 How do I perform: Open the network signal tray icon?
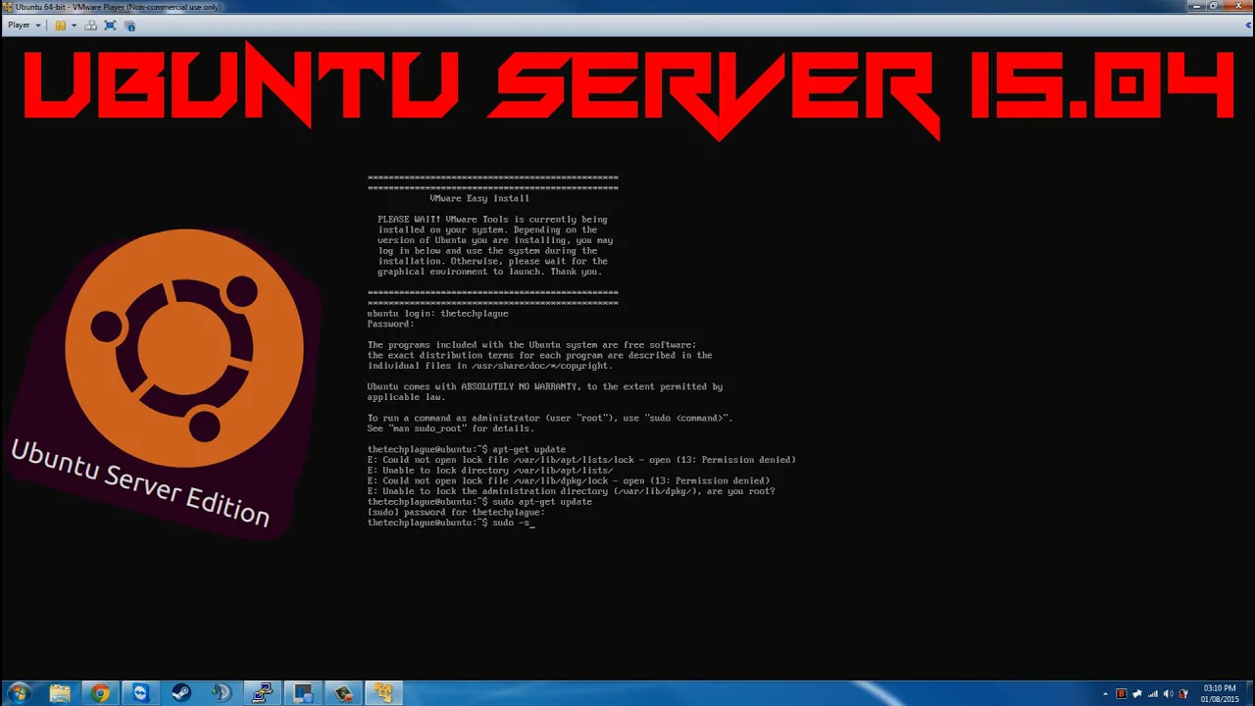(1153, 694)
